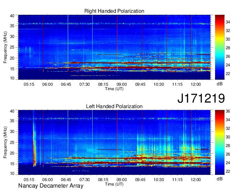Click the 35 MHz frequency tick of the Right Handed plot
The image size is (234, 190).
point(12,26)
